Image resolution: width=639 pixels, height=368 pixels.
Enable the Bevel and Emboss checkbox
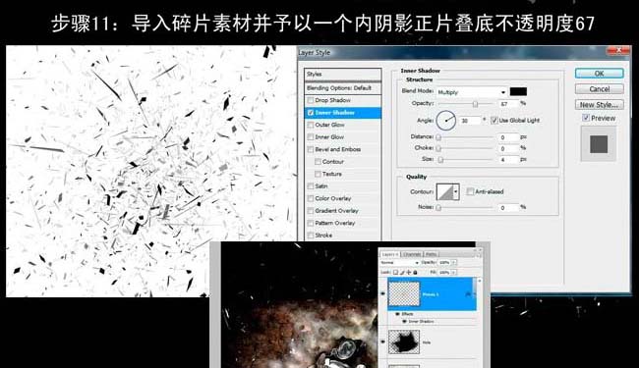311,149
